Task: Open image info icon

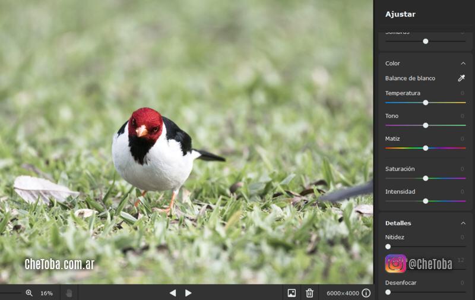Action: (366, 293)
